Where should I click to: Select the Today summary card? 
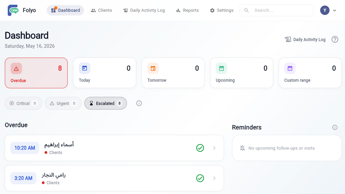point(105,73)
